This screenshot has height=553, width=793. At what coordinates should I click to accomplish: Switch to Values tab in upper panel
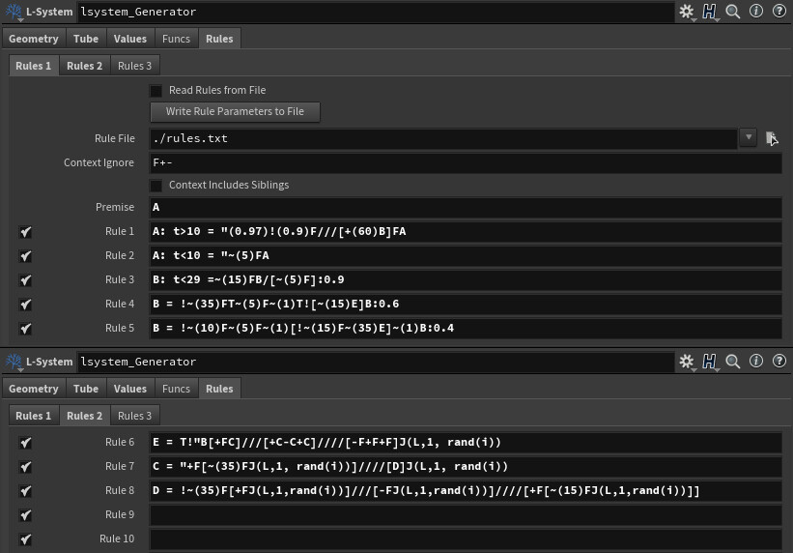coord(130,39)
